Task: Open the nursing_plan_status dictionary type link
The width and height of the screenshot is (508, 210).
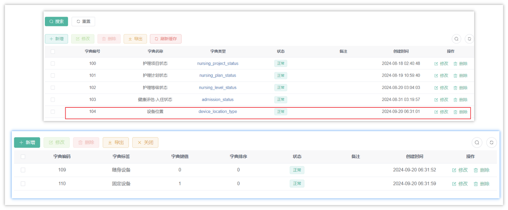Action: (x=217, y=75)
